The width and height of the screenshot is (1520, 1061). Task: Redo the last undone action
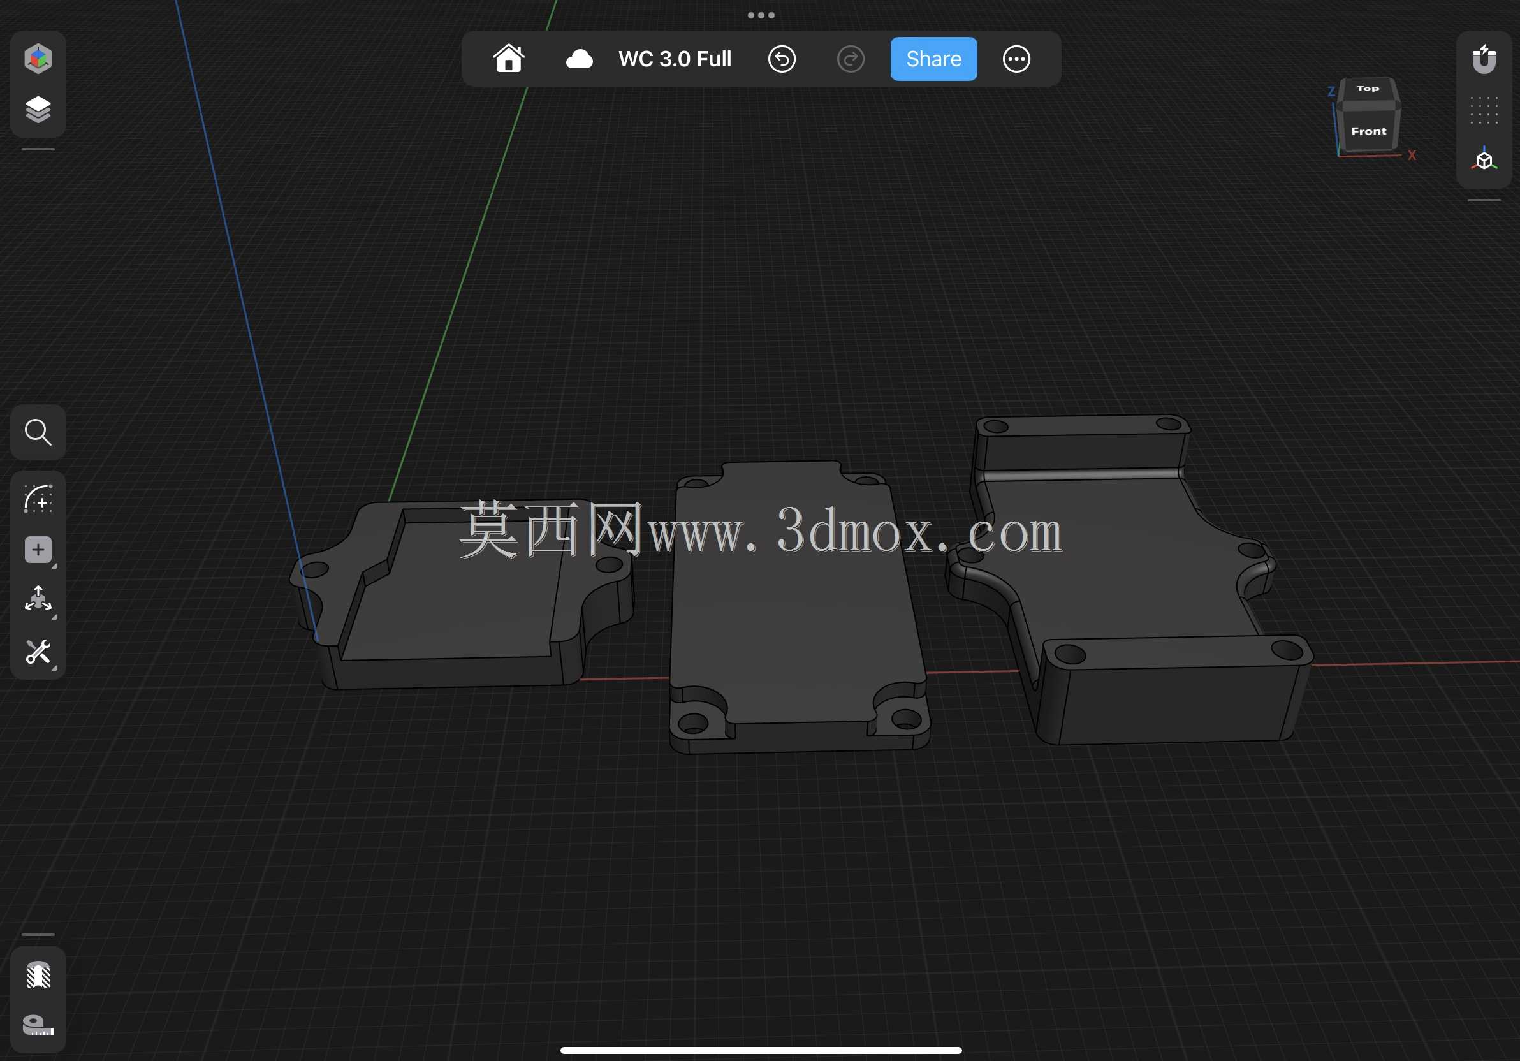coord(851,59)
